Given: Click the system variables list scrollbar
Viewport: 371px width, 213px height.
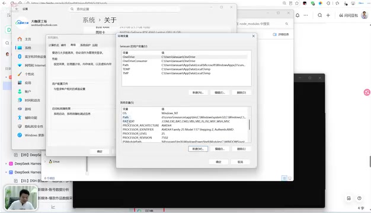Looking at the screenshot, I should pos(250,124).
